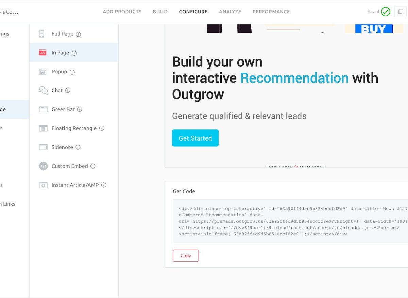Open the Performance tab

click(271, 12)
